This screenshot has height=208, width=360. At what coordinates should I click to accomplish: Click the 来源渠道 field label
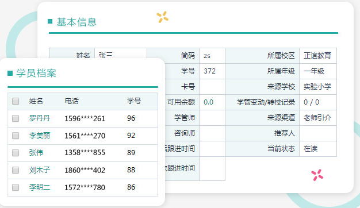281,118
